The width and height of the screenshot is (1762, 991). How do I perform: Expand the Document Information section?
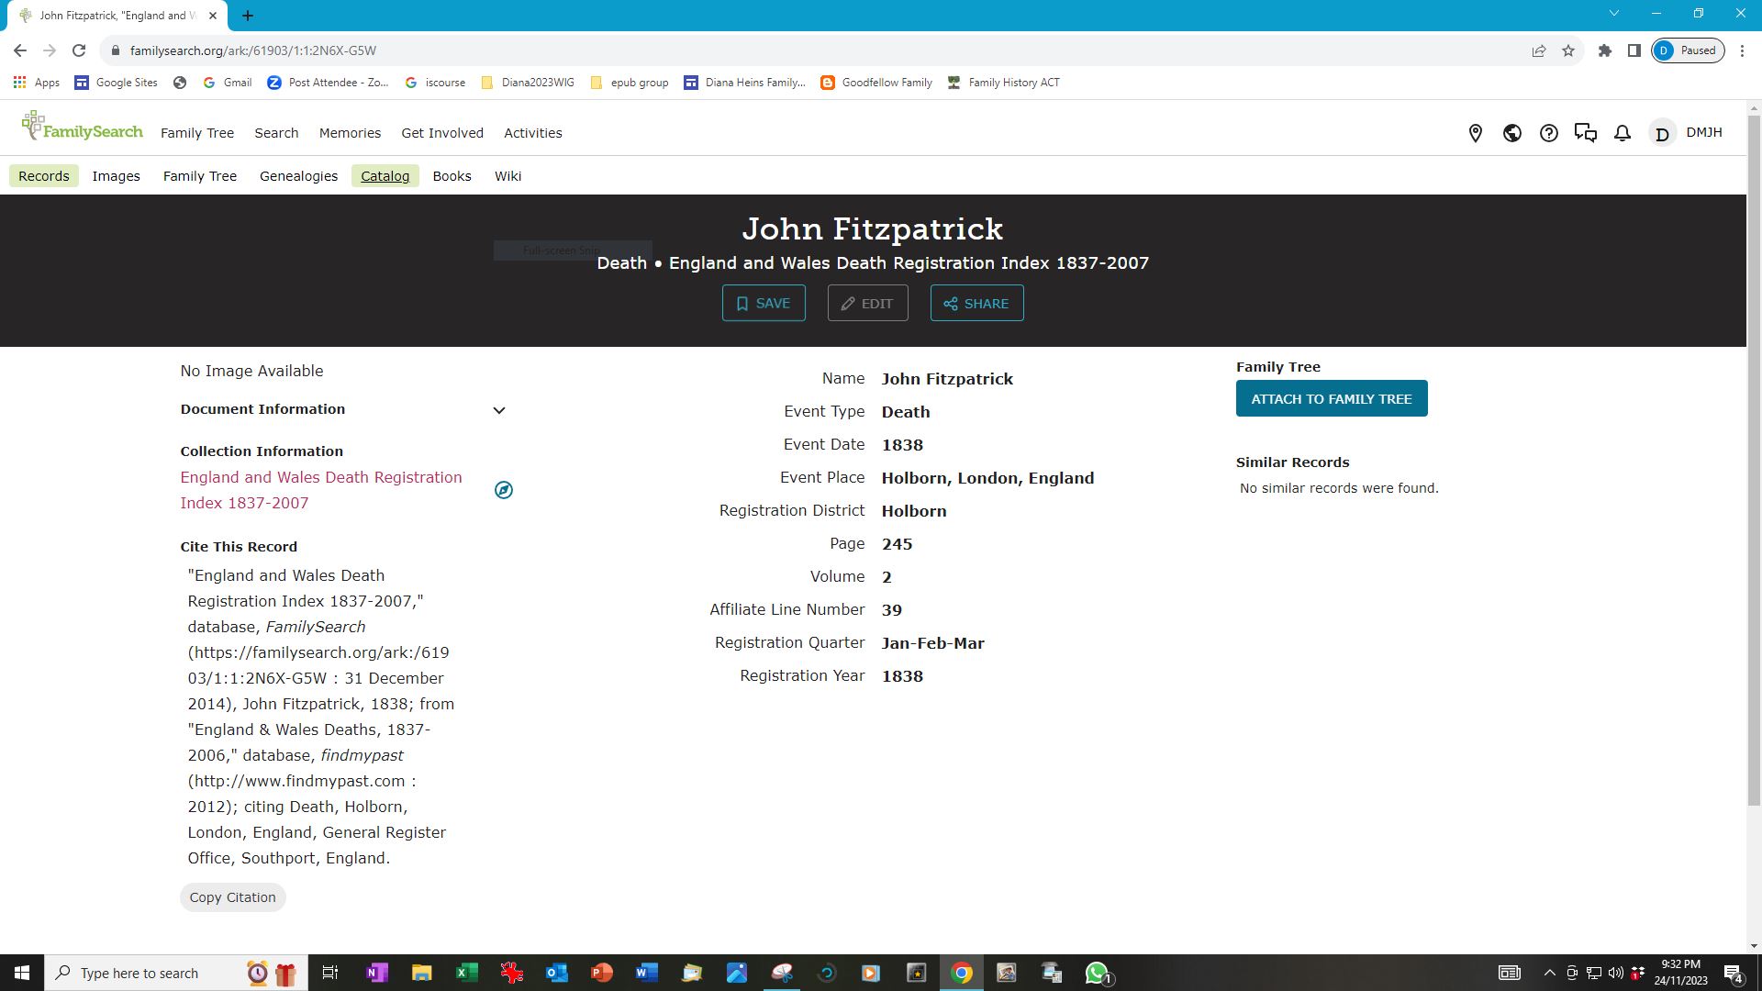pos(498,410)
